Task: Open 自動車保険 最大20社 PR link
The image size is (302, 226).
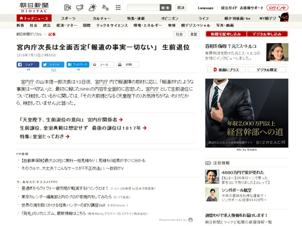Action: point(83,160)
